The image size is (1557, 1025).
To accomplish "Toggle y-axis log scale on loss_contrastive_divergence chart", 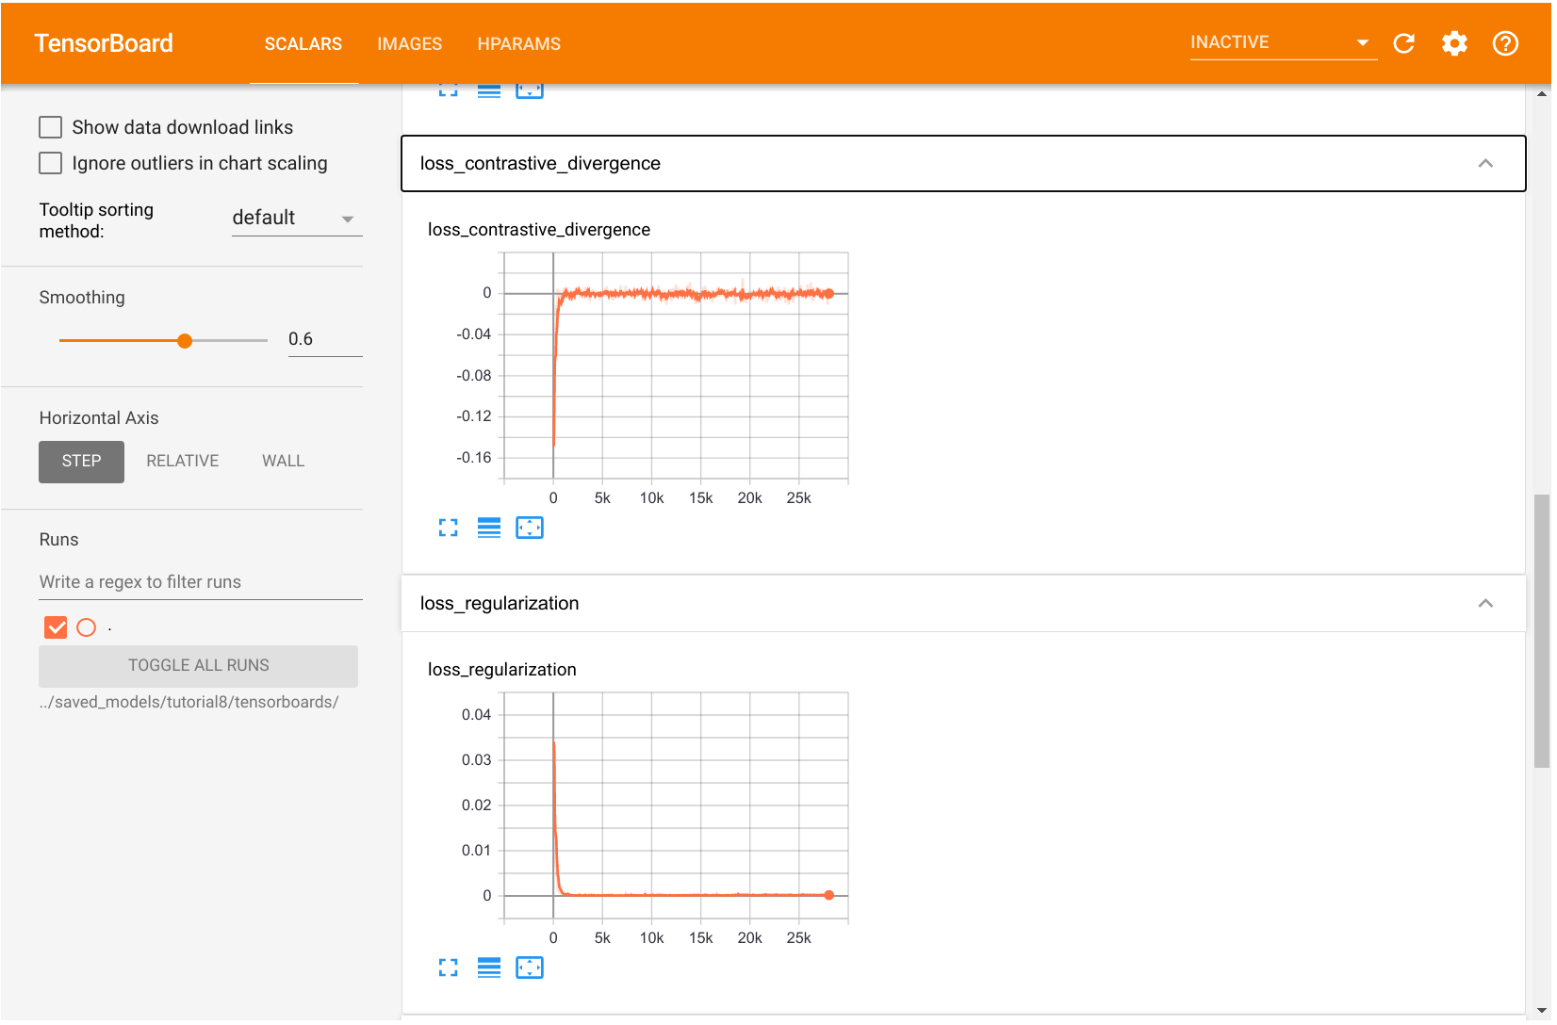I will tap(489, 529).
